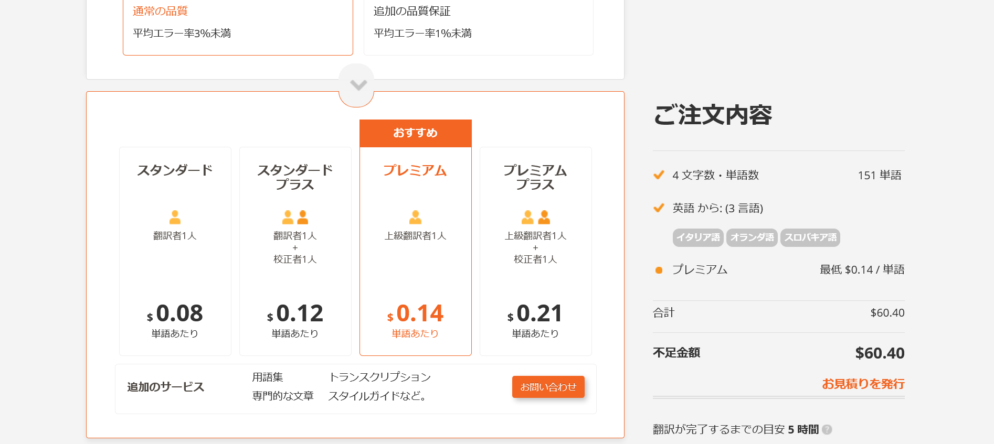
Task: Click the 合計 $60.40 amount
Action: [887, 313]
